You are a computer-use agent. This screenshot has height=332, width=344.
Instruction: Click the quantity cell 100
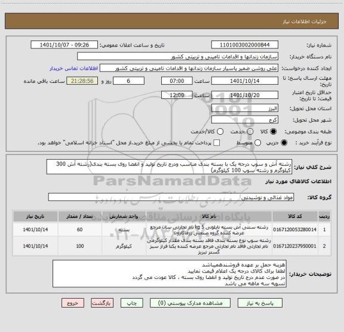(79, 246)
